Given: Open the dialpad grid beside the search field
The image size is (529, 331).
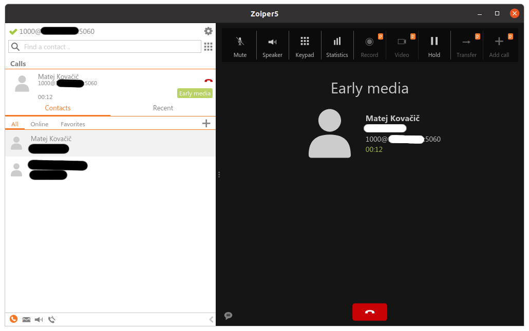Looking at the screenshot, I should (208, 47).
